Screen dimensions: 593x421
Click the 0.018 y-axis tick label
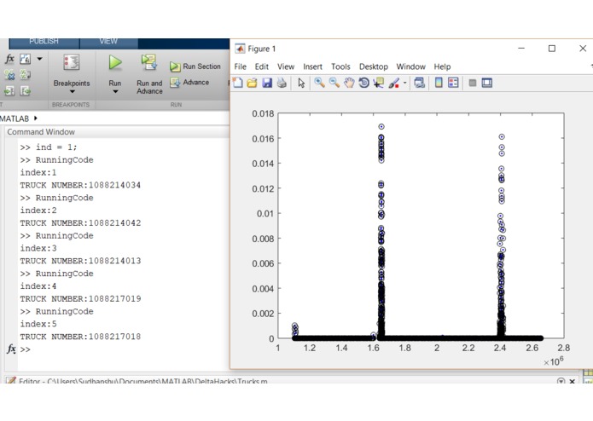[x=263, y=113]
